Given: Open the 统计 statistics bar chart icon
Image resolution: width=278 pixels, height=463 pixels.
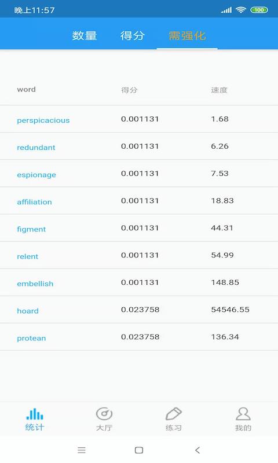Looking at the screenshot, I should tap(35, 414).
